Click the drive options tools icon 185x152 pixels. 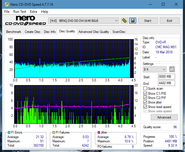point(124,21)
